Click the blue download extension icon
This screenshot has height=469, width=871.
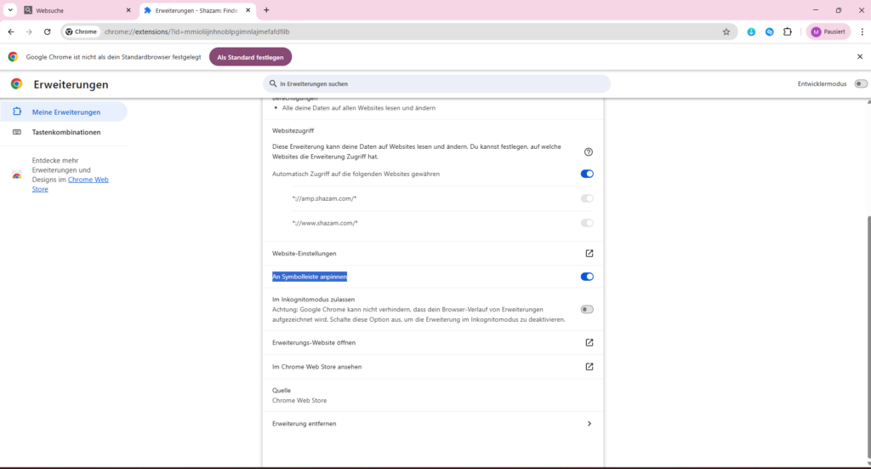tap(751, 31)
